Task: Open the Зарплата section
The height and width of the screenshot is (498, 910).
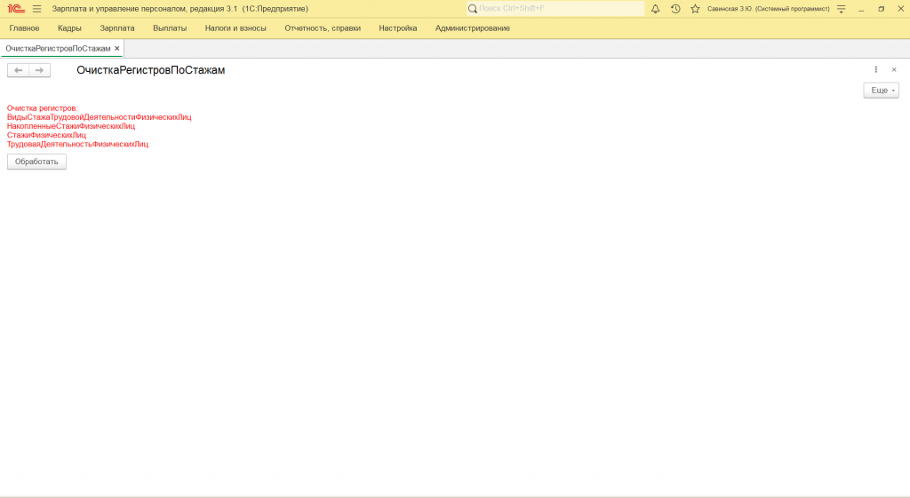Action: click(117, 28)
